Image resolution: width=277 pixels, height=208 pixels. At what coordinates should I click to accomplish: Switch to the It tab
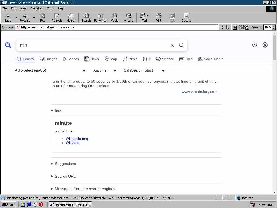pos(147,59)
